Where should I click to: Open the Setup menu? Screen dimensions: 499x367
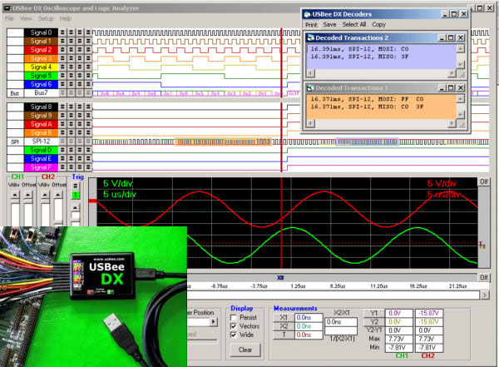(x=46, y=18)
